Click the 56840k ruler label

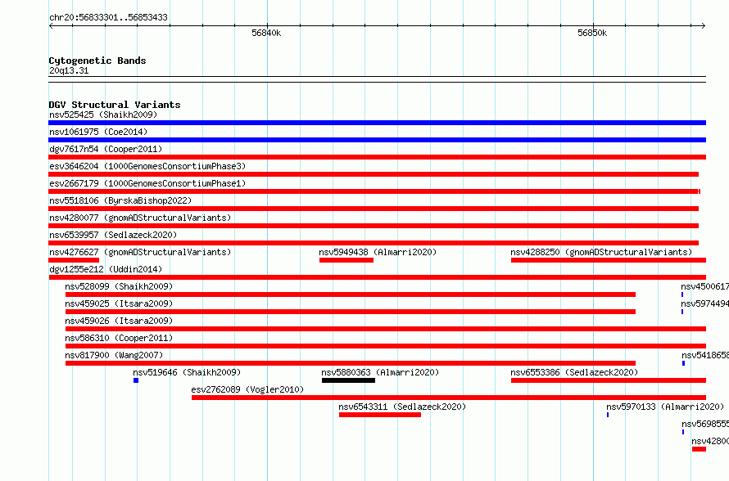(266, 33)
